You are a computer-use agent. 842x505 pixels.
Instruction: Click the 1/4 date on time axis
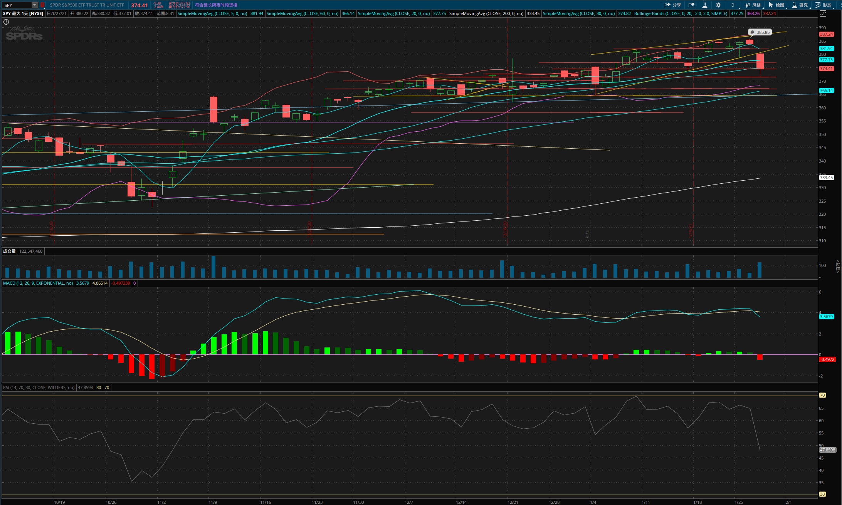(x=593, y=502)
